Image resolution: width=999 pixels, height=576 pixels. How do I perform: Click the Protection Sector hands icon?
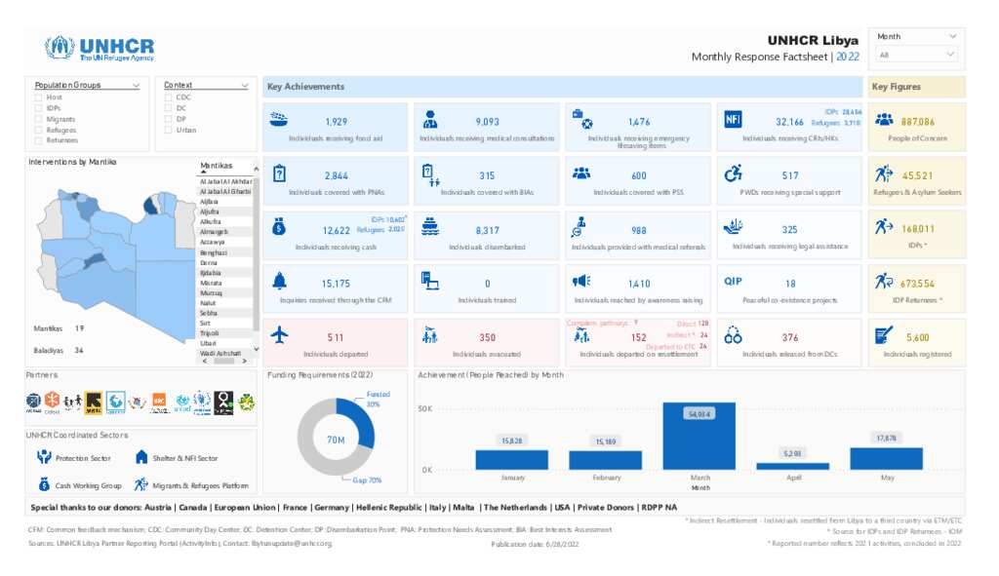[x=44, y=456]
